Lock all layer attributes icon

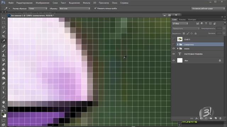click(195, 34)
